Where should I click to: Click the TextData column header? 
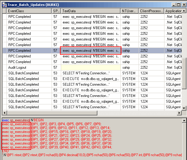point(91,11)
